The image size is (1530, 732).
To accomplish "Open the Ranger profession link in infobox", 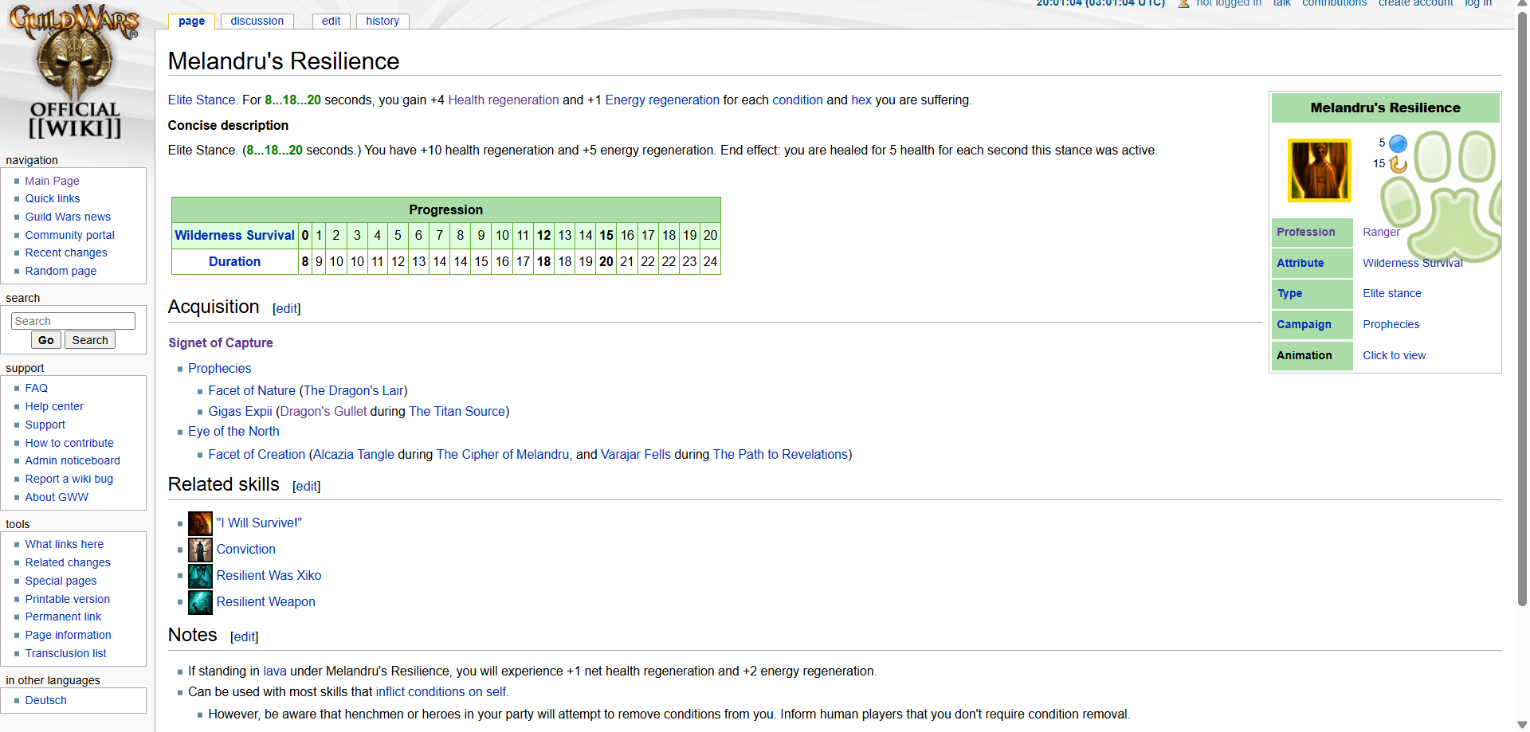I will 1381,232.
